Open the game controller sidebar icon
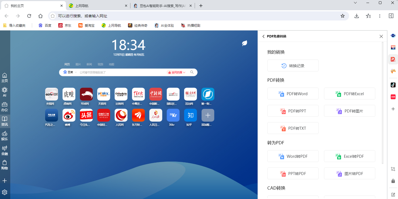This screenshot has width=398, height=199. click(x=393, y=71)
